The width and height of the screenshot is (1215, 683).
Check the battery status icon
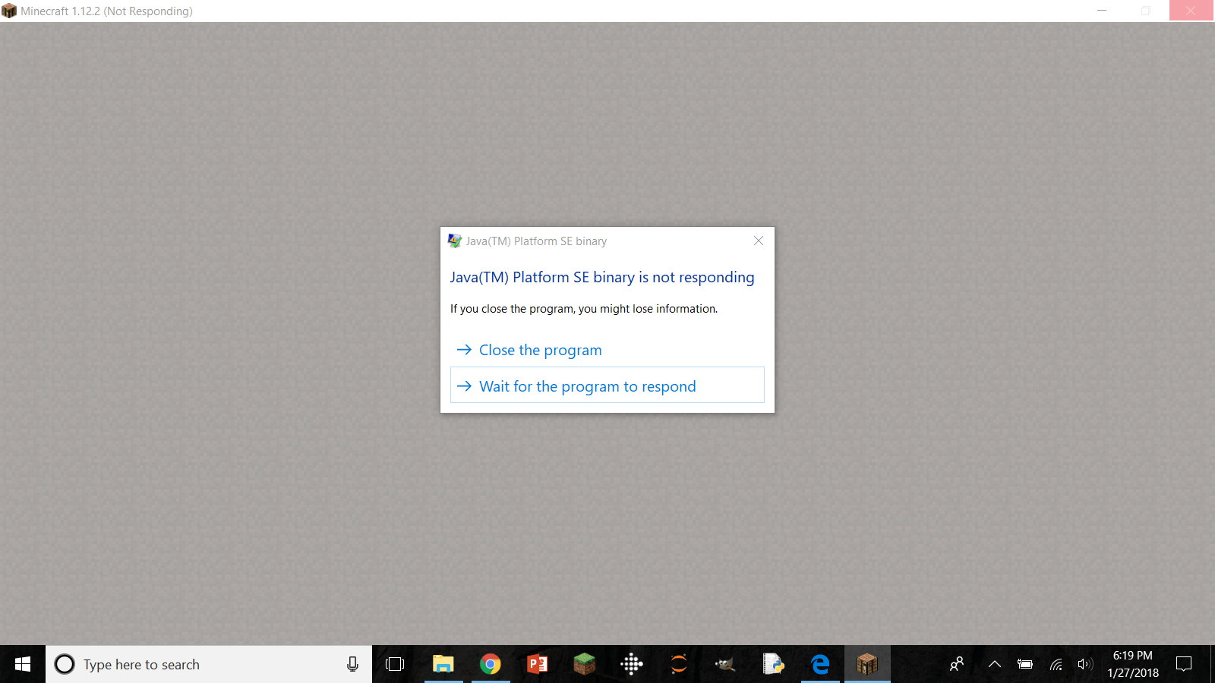pos(1025,664)
